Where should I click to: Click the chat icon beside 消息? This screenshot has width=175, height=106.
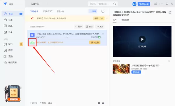click(x=5, y=26)
